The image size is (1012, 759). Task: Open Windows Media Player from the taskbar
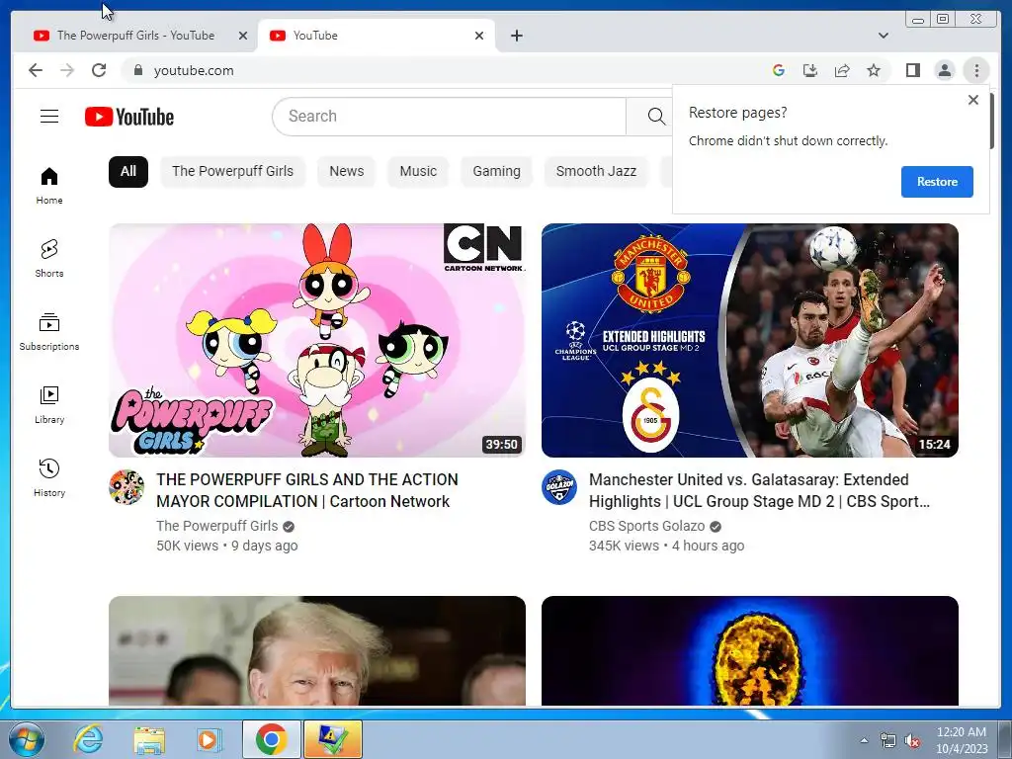click(208, 739)
